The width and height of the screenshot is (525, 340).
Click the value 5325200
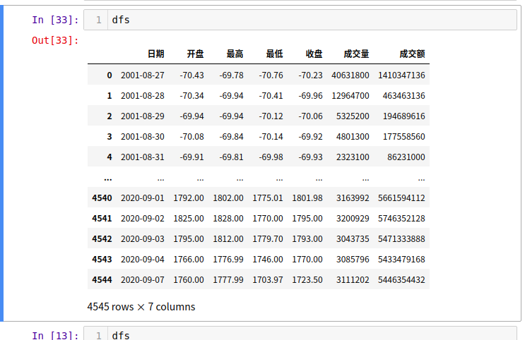point(353,116)
